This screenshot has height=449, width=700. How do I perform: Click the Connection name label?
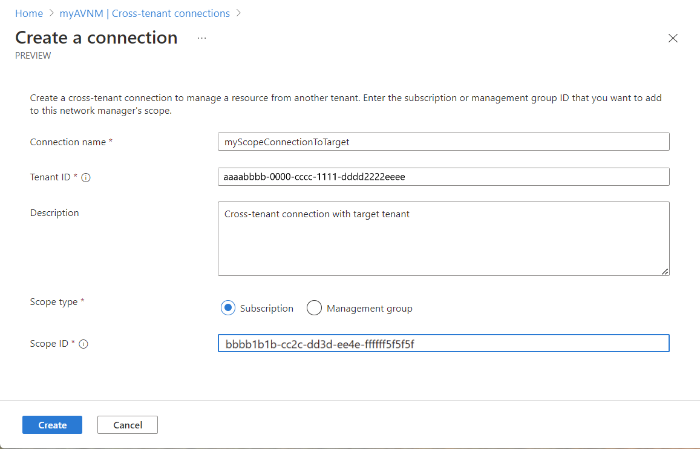(68, 142)
